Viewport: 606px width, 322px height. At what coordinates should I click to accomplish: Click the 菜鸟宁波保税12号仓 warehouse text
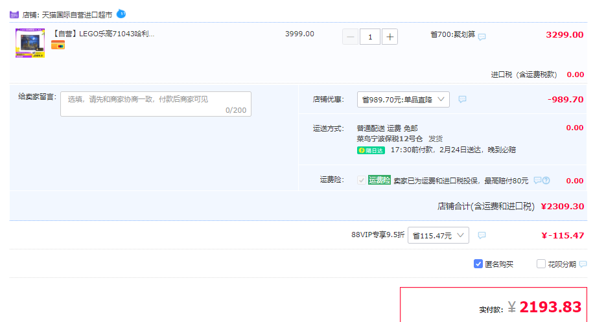[390, 139]
